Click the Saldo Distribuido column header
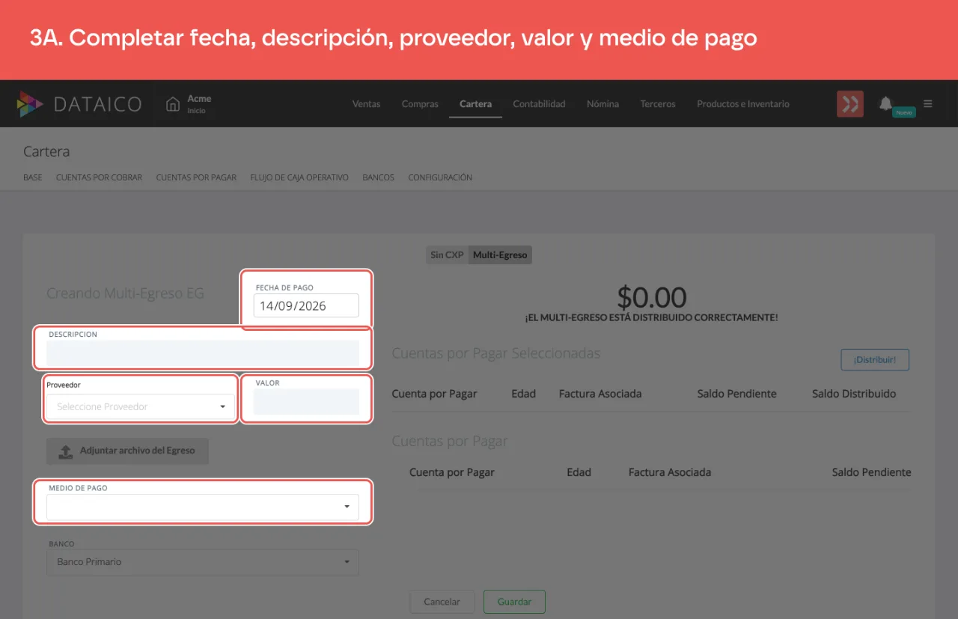Image resolution: width=958 pixels, height=619 pixels. (854, 394)
